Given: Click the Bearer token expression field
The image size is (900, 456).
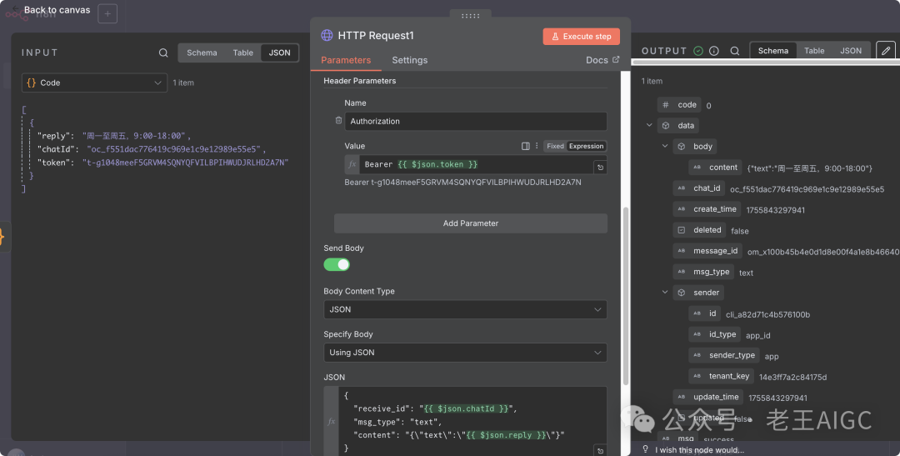Looking at the screenshot, I should click(477, 164).
